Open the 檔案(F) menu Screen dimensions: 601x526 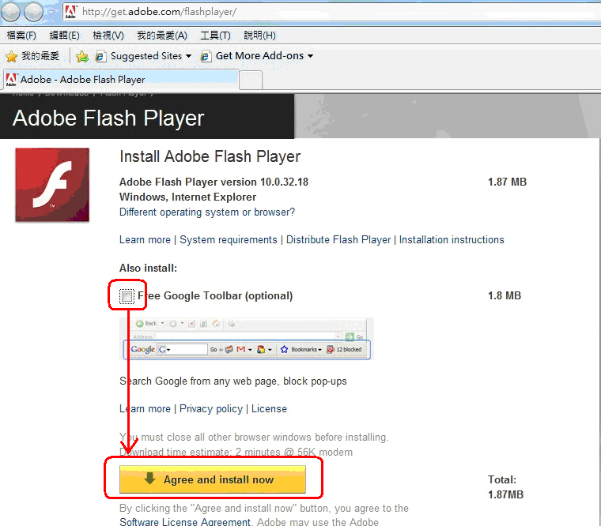(21, 36)
